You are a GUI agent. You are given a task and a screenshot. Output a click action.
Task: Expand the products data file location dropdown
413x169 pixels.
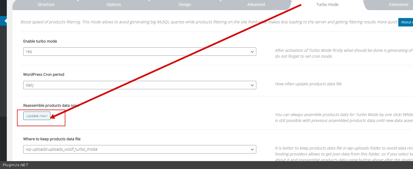(x=139, y=149)
